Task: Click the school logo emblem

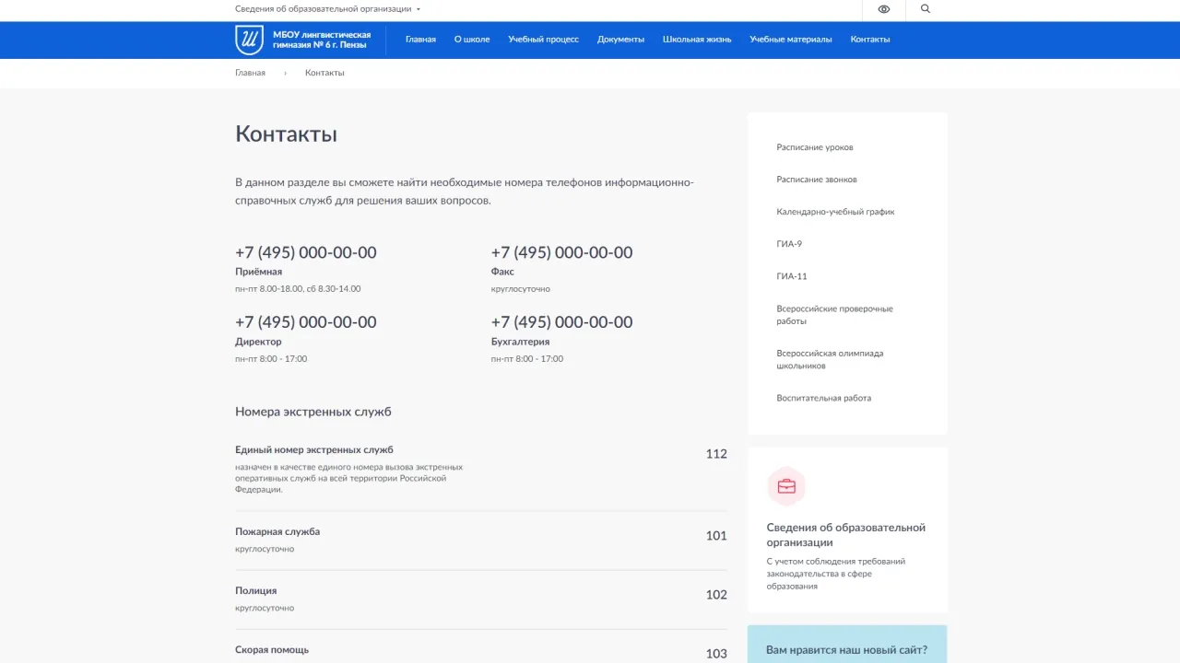Action: coord(249,40)
